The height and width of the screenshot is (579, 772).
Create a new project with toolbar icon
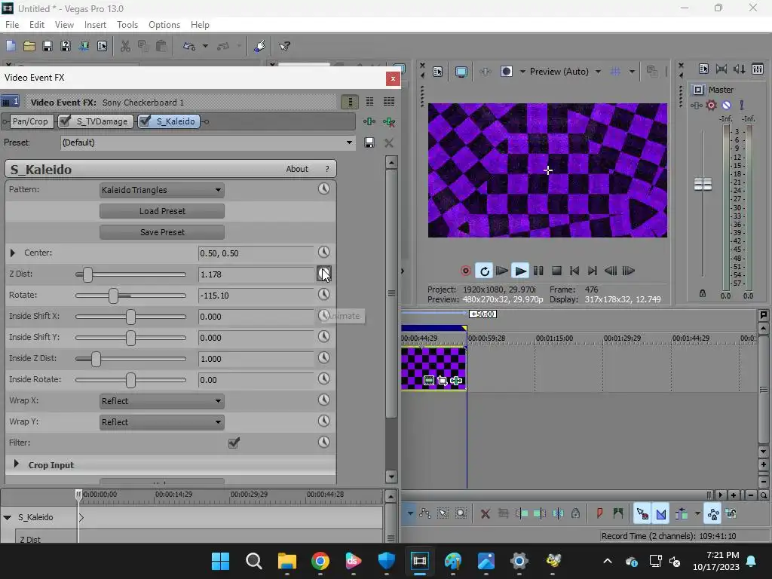pos(11,46)
